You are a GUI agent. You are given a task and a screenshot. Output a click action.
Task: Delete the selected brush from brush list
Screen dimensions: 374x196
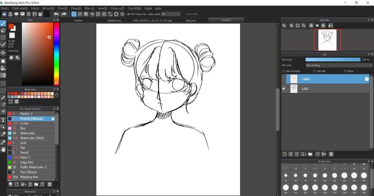click(x=50, y=184)
